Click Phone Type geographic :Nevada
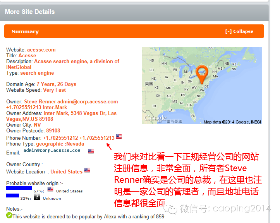This screenshot has height=223, width=280. 60,144
